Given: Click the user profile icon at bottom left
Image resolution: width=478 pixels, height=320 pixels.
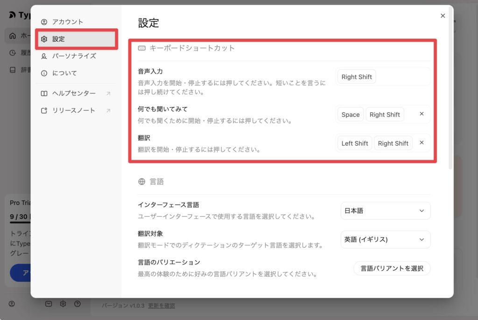Looking at the screenshot, I should (x=12, y=304).
